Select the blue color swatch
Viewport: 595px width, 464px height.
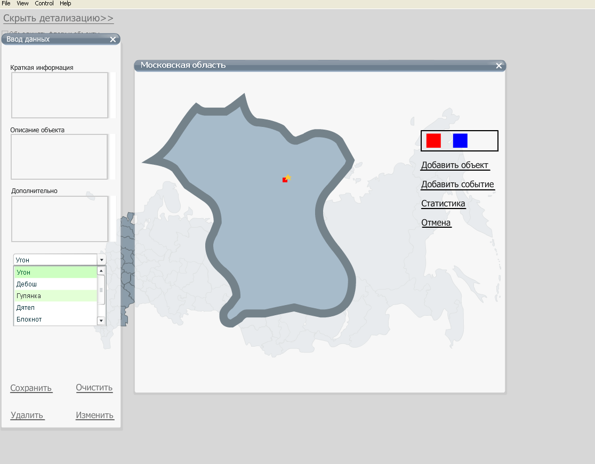pos(460,141)
